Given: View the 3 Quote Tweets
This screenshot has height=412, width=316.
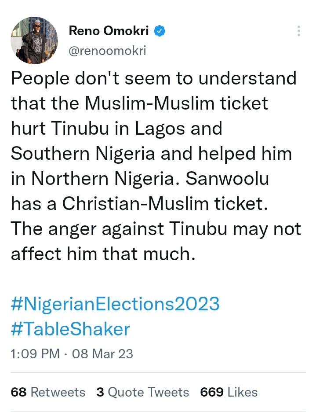Looking at the screenshot, I should pos(142,392).
